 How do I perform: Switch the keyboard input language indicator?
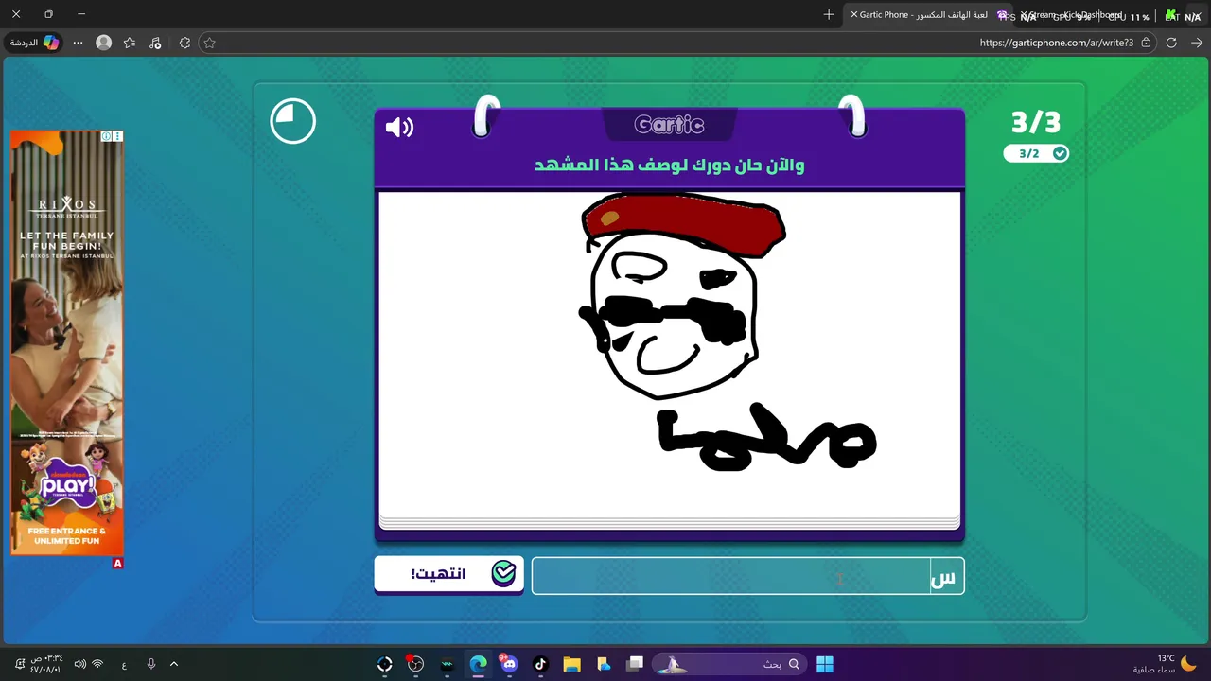[124, 665]
